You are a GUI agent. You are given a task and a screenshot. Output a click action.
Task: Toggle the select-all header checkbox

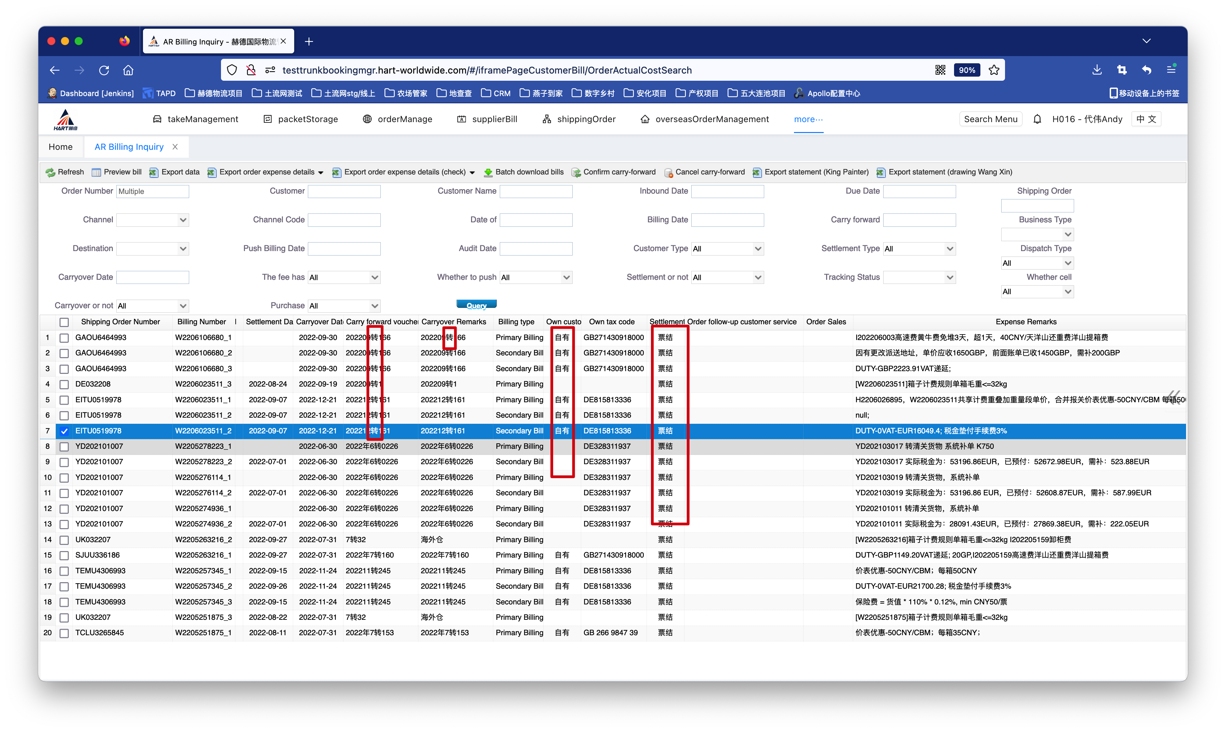[x=64, y=322]
